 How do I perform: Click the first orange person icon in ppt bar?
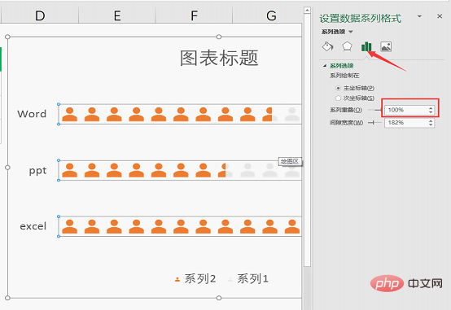[x=70, y=170]
